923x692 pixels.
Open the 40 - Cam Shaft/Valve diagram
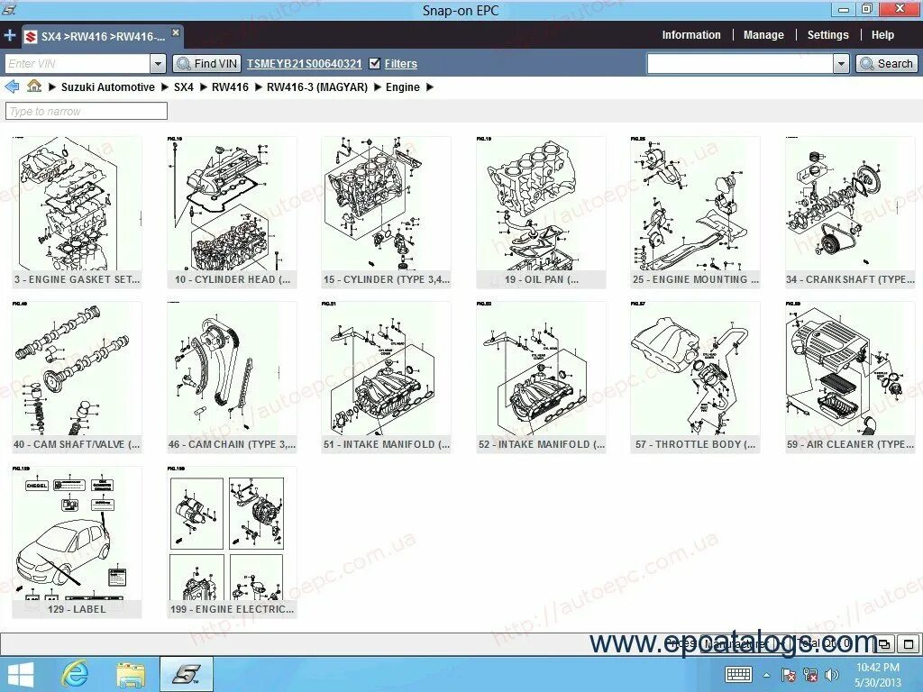click(x=77, y=378)
